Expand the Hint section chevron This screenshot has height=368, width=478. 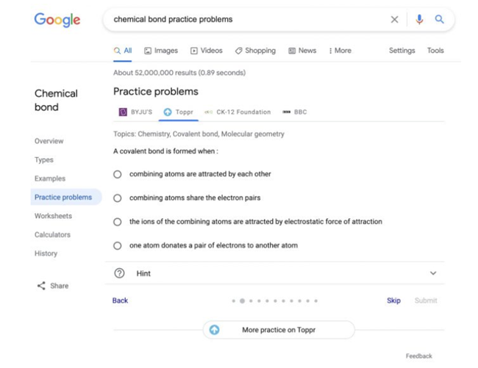pyautogui.click(x=433, y=273)
